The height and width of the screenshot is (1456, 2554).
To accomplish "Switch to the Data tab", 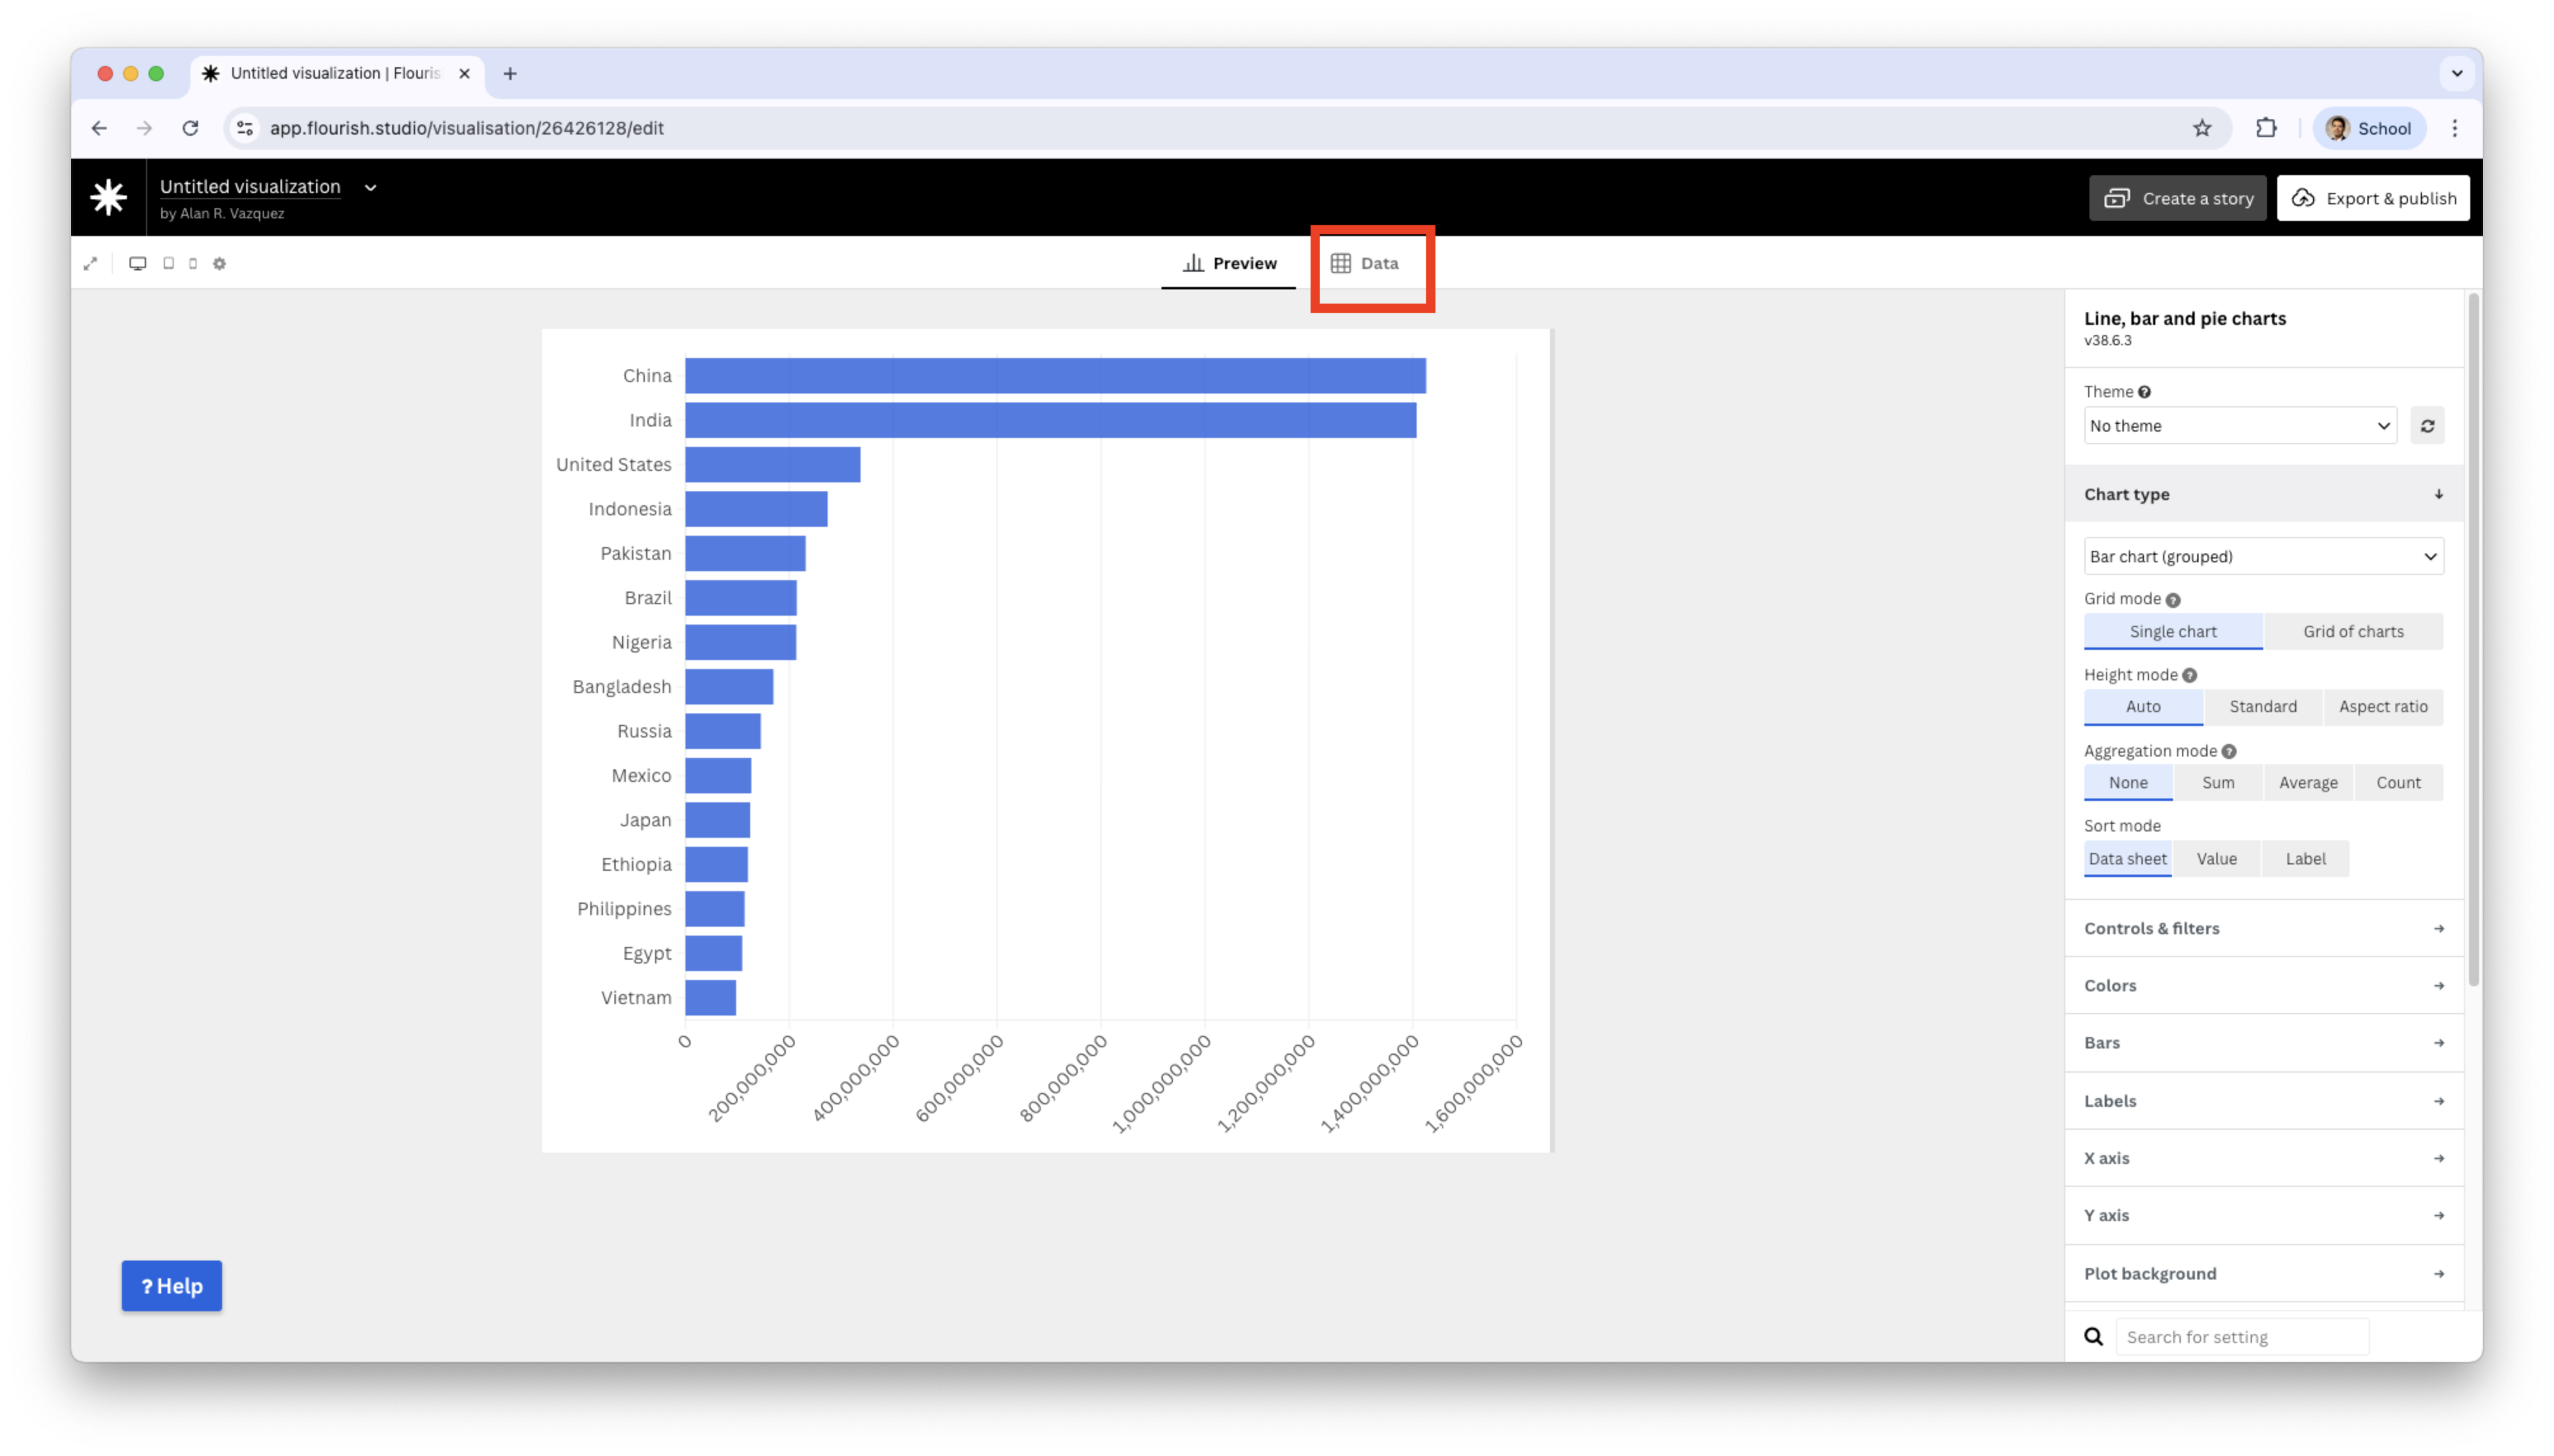I will [1365, 264].
